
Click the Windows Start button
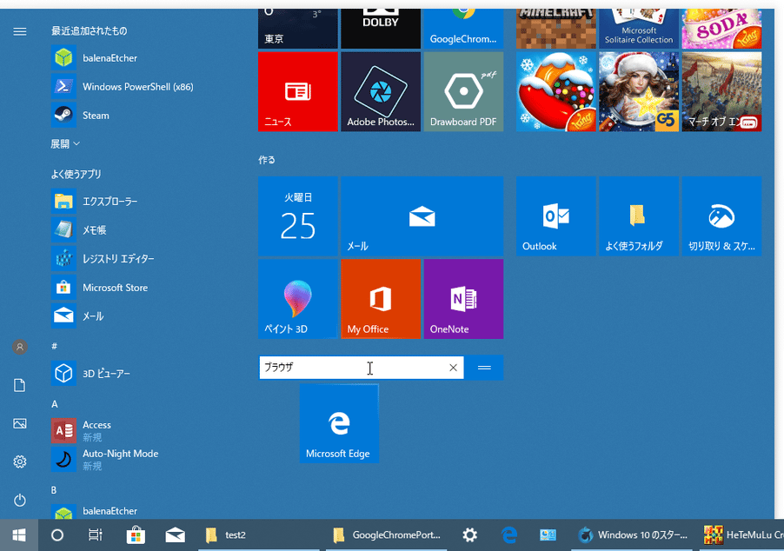click(19, 535)
